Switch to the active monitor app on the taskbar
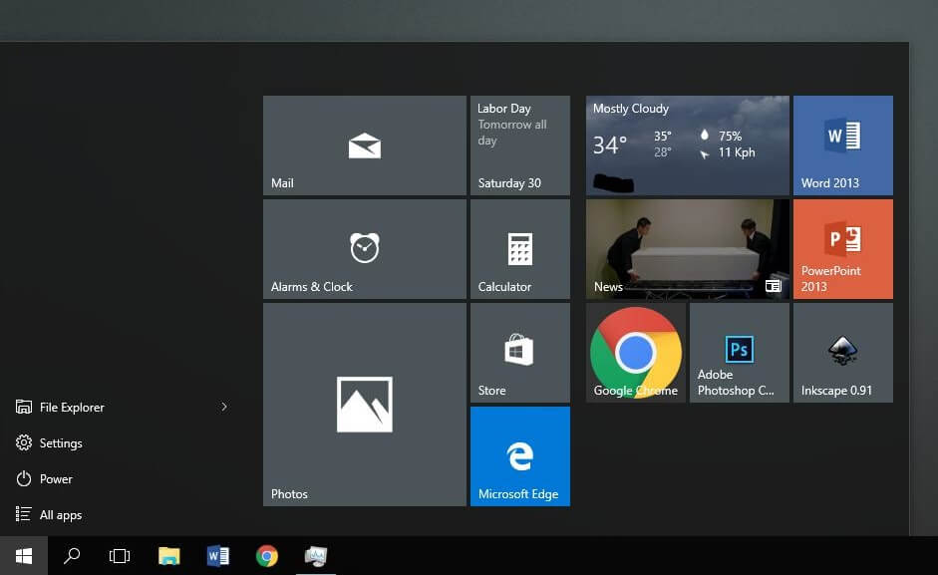This screenshot has height=575, width=938. 316,556
